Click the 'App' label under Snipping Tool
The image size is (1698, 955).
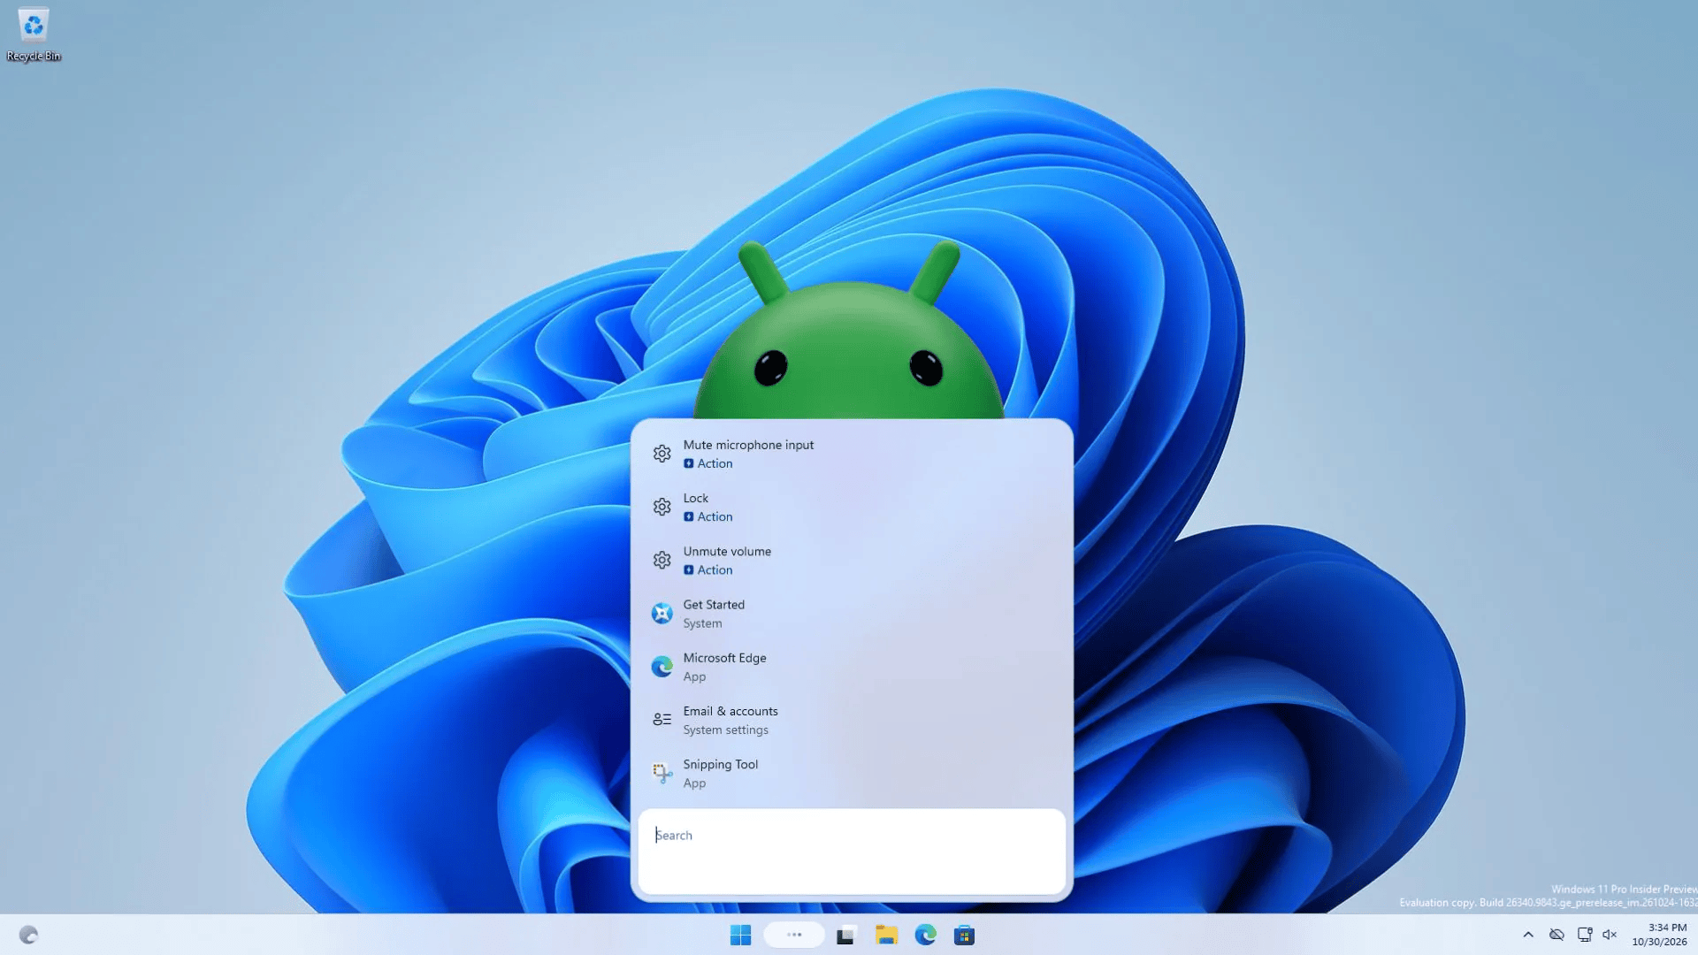point(694,783)
